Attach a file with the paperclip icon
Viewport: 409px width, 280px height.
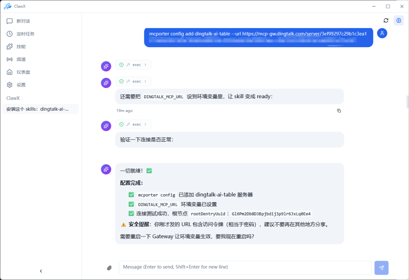coord(109,268)
